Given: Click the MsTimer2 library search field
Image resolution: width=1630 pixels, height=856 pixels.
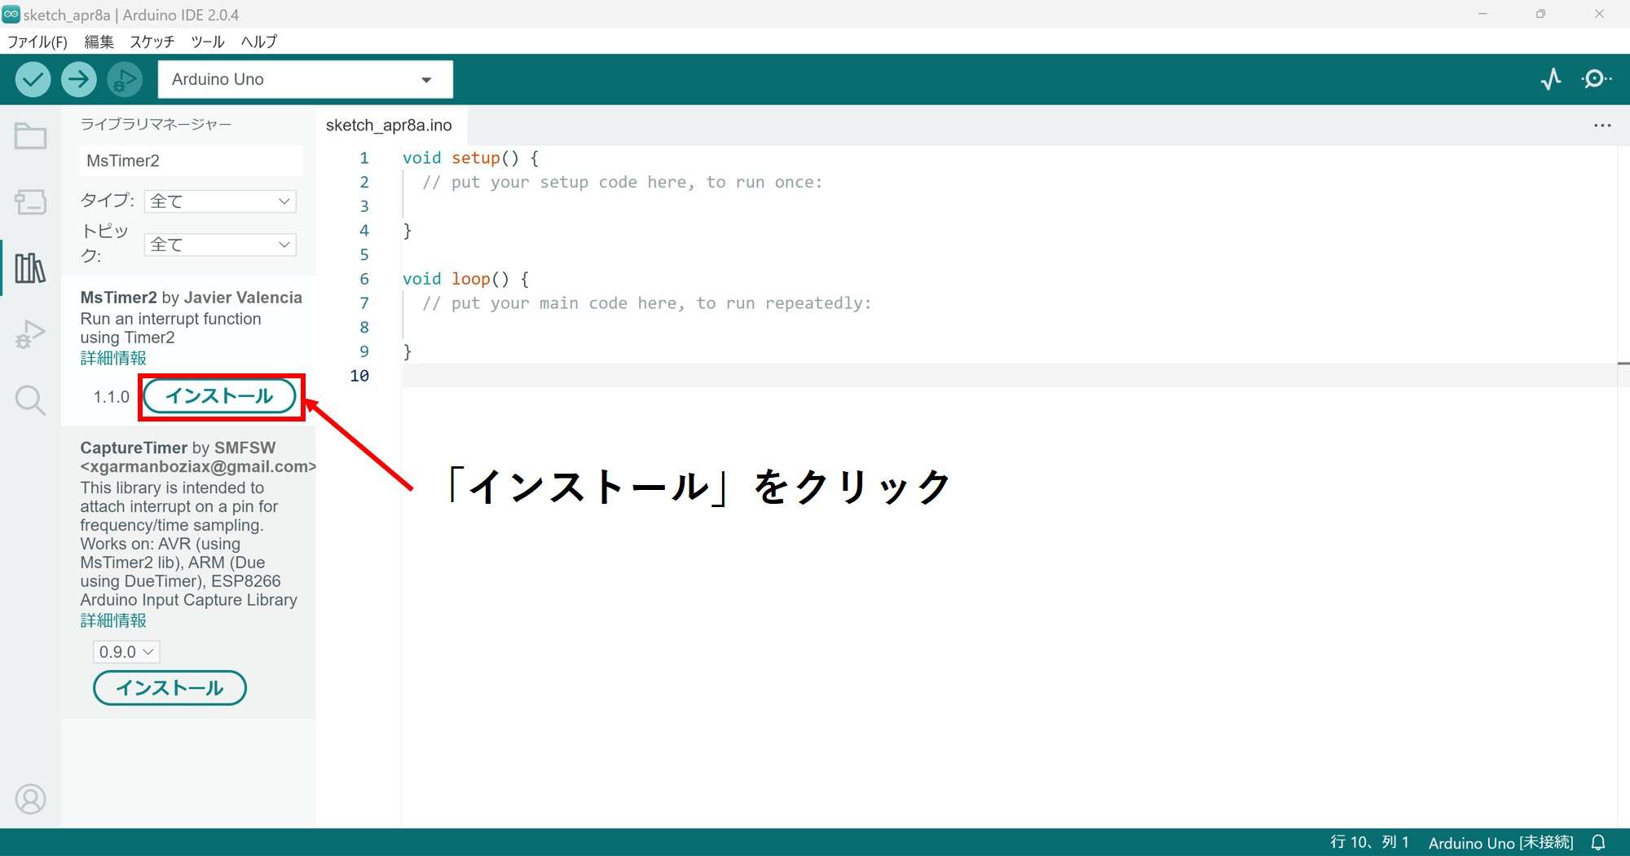Looking at the screenshot, I should (x=190, y=161).
